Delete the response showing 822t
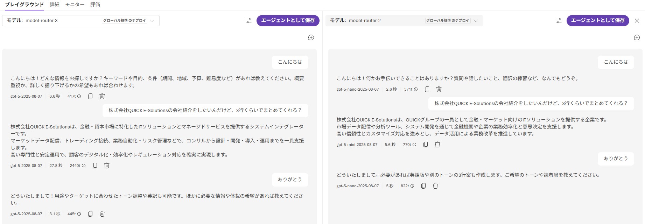The width and height of the screenshot is (645, 224). [x=435, y=186]
